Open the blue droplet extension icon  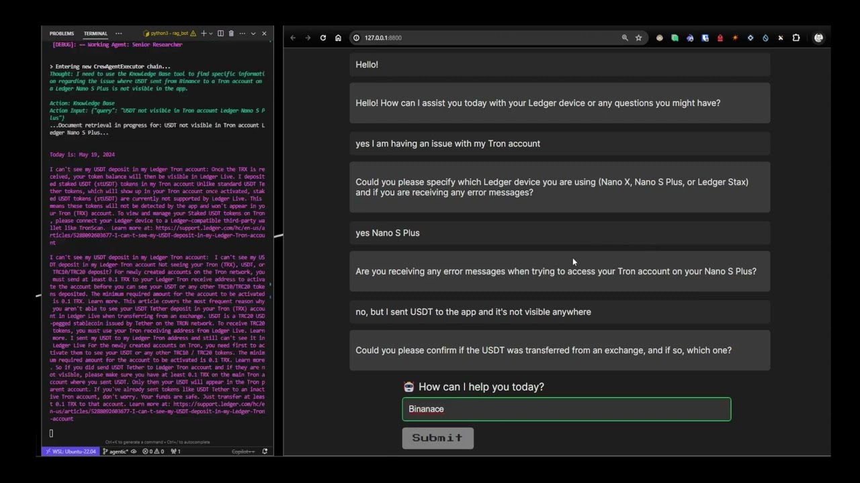coord(765,38)
